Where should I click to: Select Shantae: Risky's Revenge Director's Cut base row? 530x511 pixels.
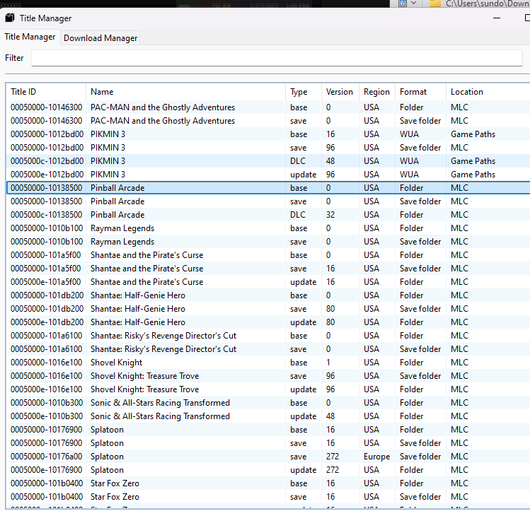(x=268, y=336)
